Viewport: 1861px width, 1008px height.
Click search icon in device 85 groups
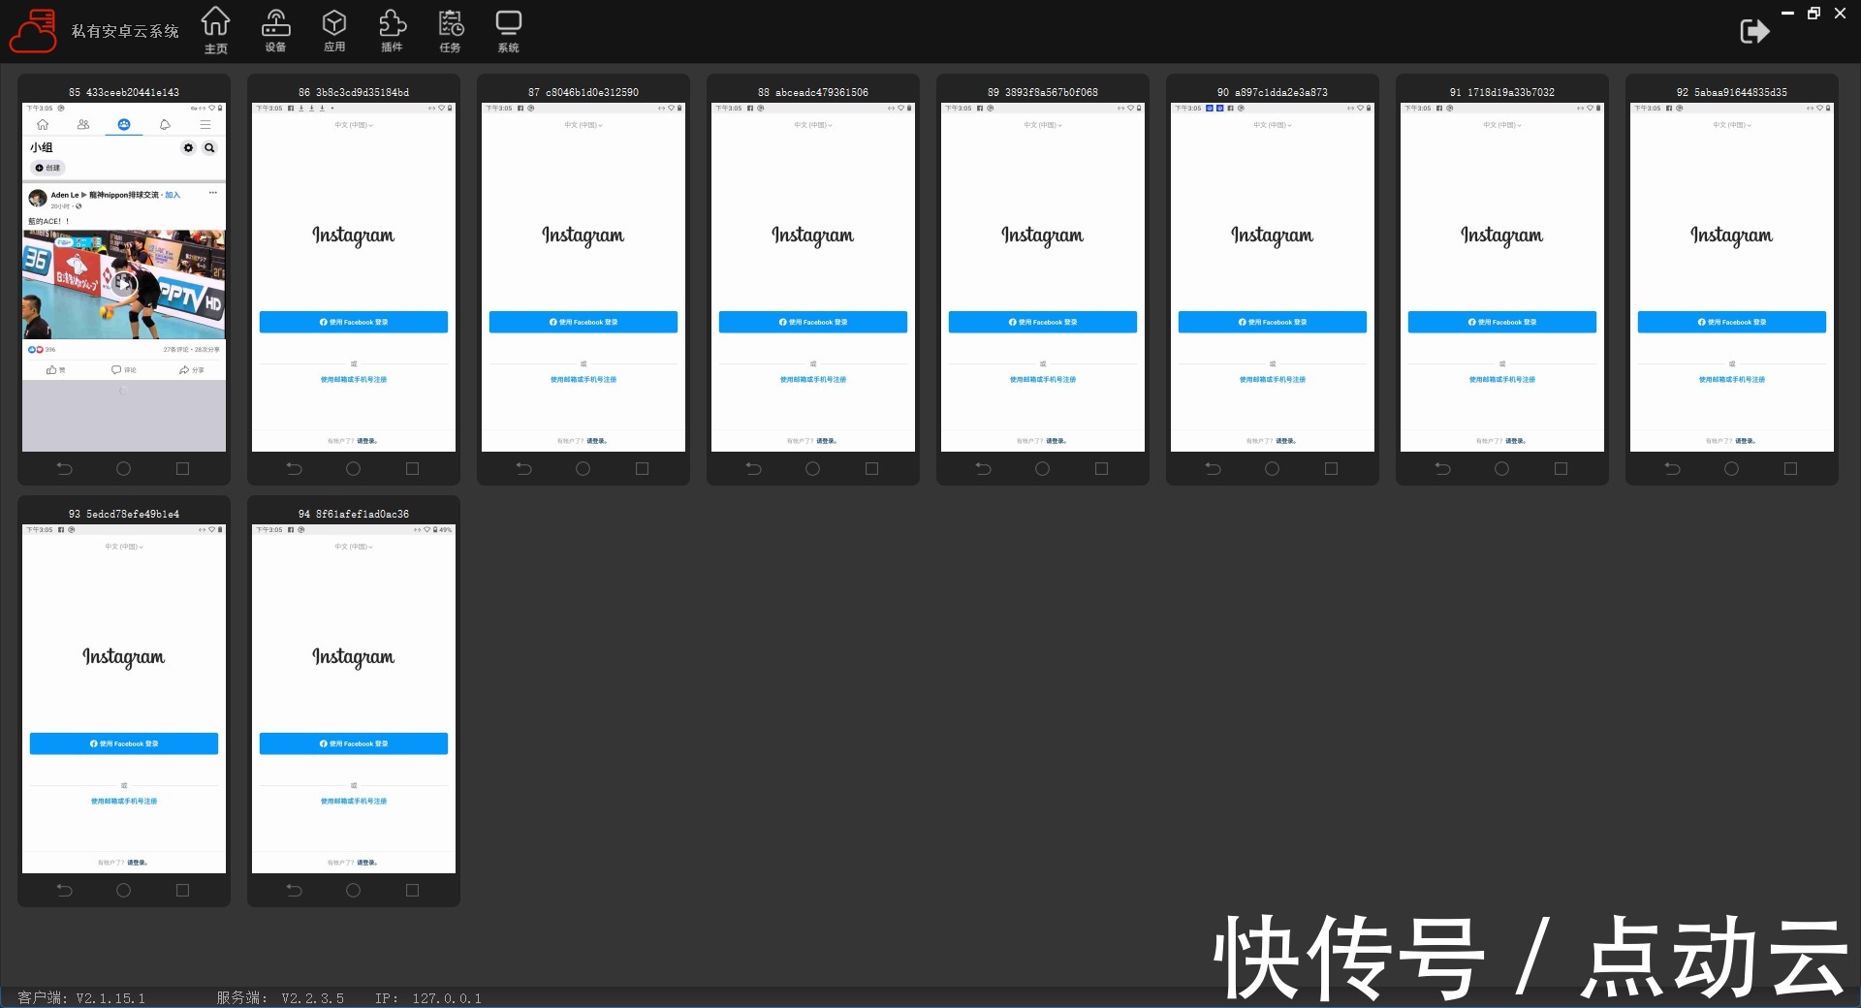pos(209,148)
